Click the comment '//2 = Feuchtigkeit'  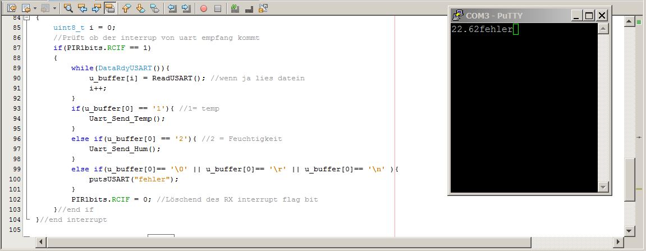(x=242, y=139)
